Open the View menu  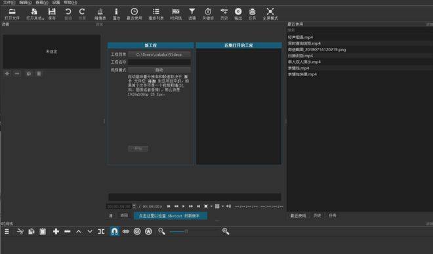click(x=42, y=3)
